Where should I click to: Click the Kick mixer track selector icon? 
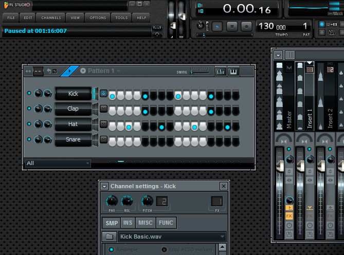103,94
